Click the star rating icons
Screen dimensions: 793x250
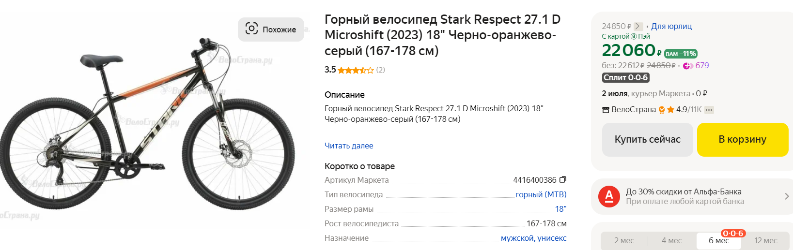[x=356, y=70]
